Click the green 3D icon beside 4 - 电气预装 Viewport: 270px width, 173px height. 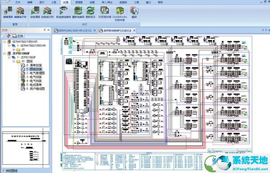pyautogui.click(x=23, y=81)
